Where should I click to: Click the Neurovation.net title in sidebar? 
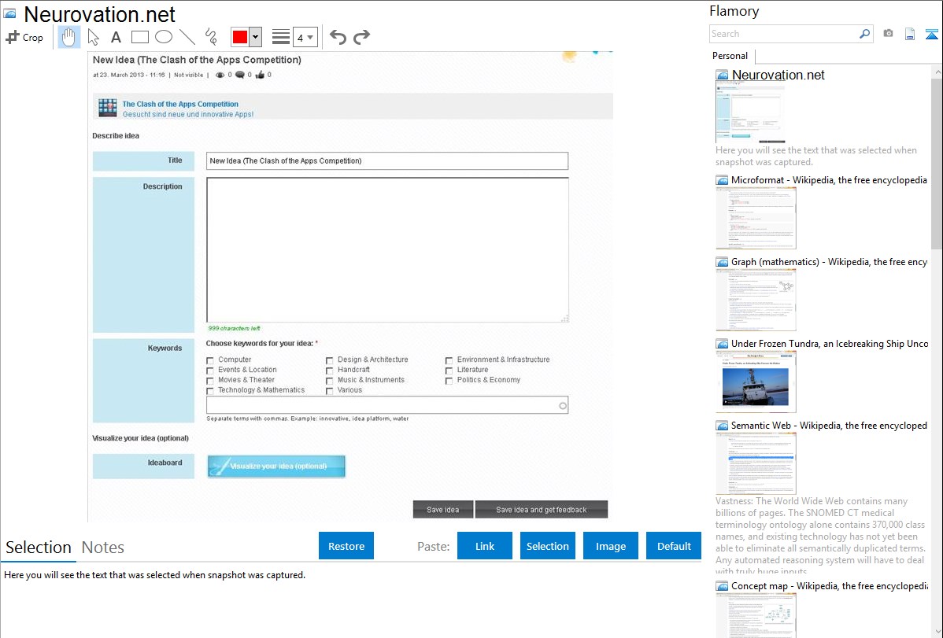point(778,76)
